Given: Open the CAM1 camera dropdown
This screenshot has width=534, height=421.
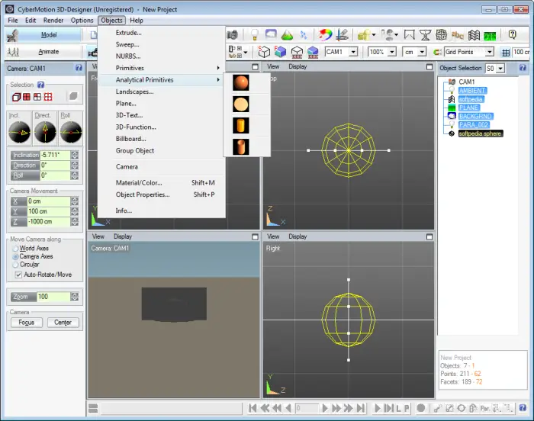Looking at the screenshot, I should (x=354, y=52).
